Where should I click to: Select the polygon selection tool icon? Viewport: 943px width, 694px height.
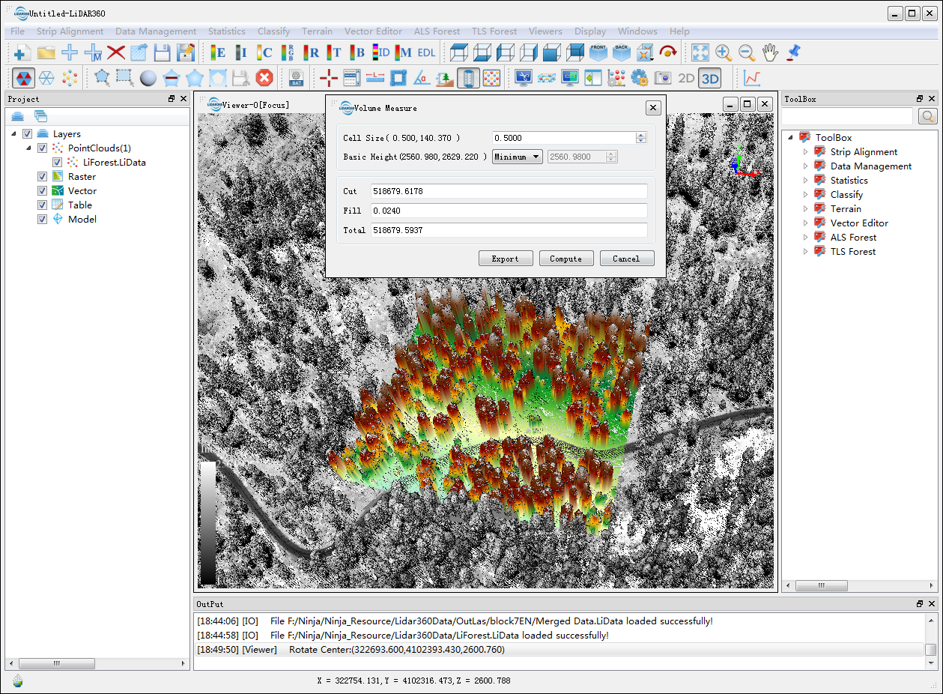pos(102,77)
